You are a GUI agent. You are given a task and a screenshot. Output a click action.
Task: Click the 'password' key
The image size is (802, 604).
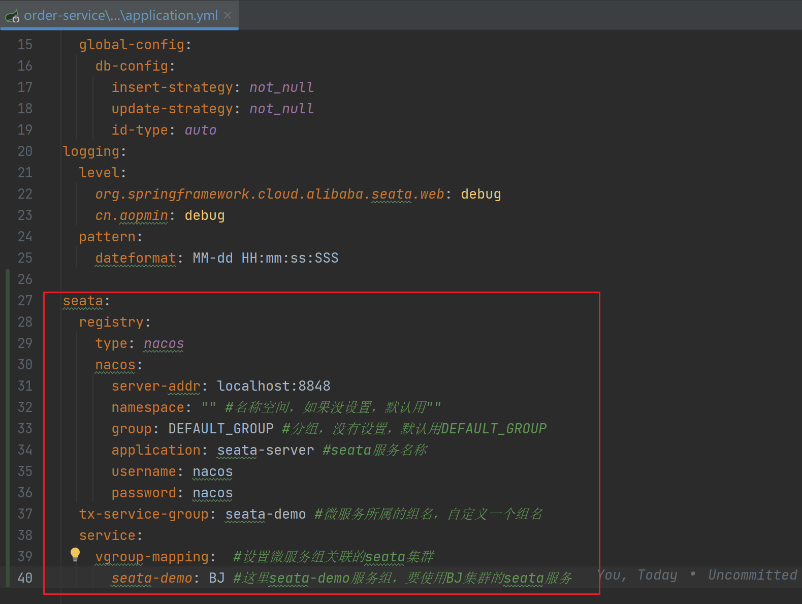point(144,493)
